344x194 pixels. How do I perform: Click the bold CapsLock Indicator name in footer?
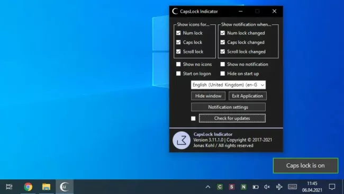coord(213,134)
